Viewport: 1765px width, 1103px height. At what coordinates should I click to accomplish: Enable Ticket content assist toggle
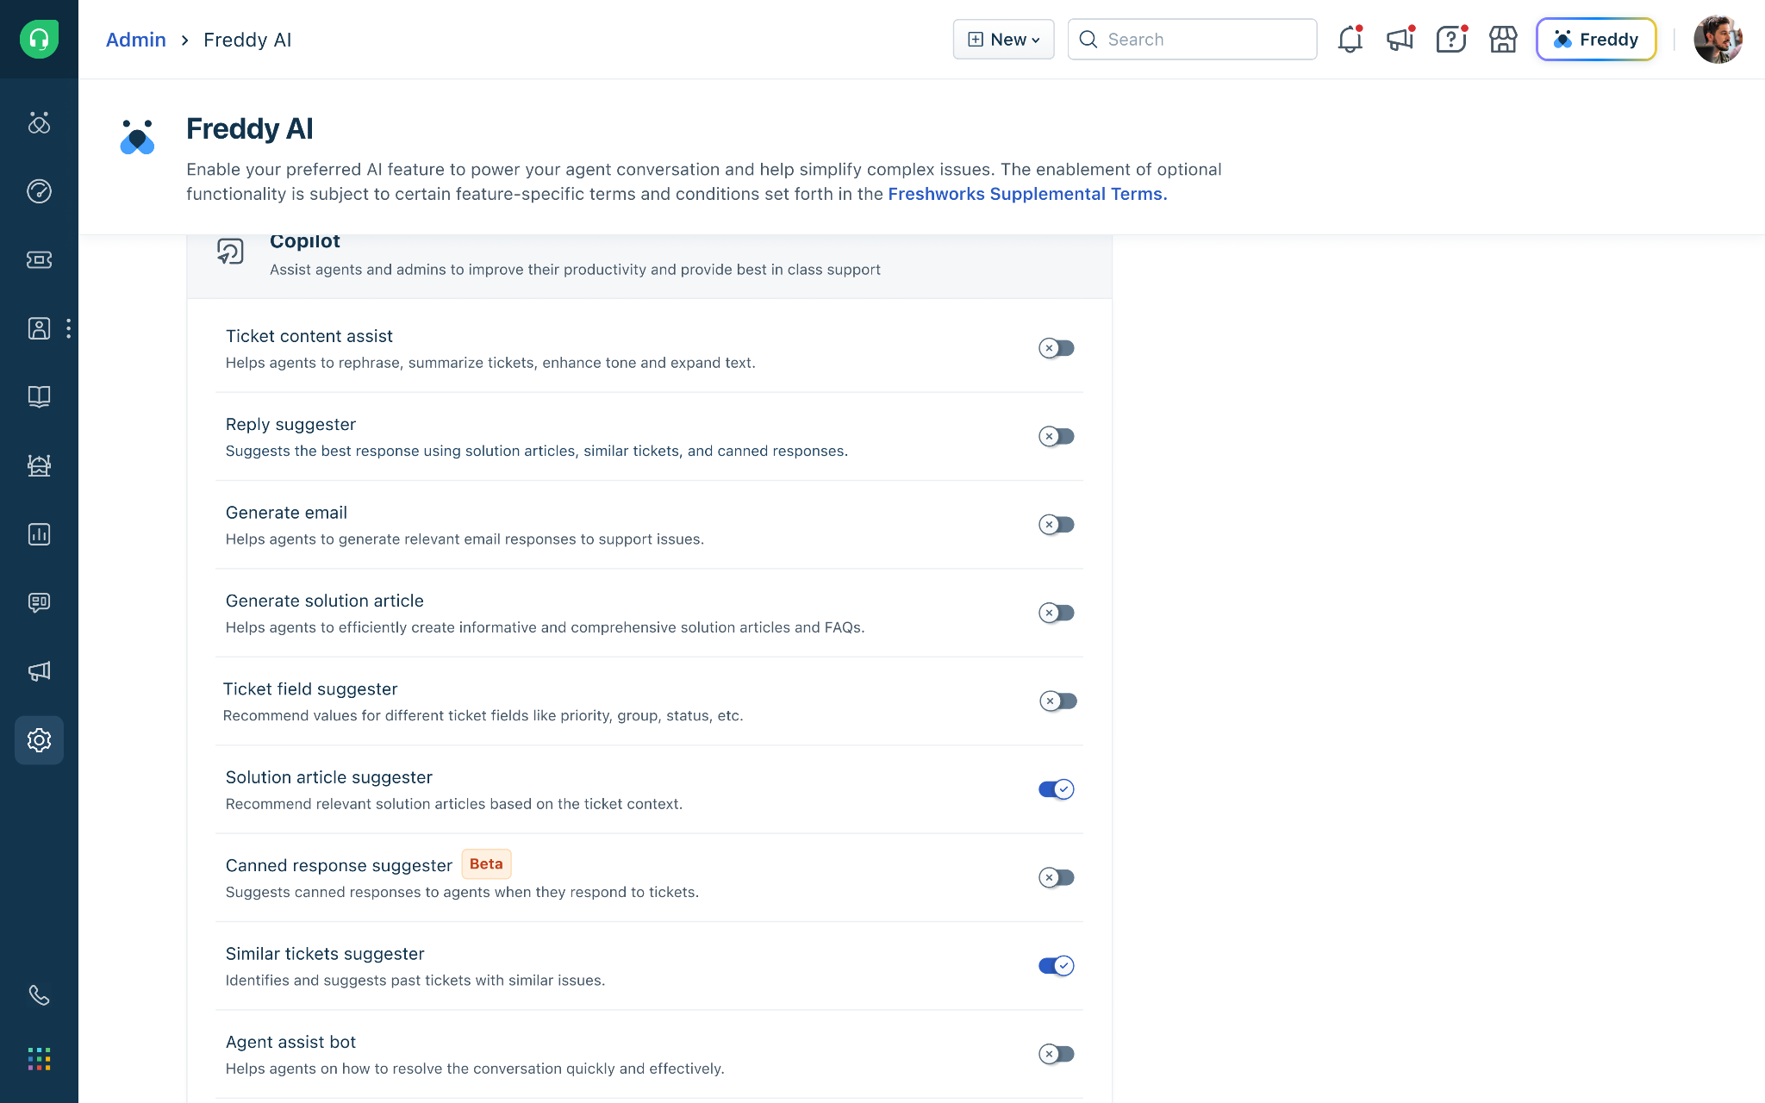tap(1057, 348)
